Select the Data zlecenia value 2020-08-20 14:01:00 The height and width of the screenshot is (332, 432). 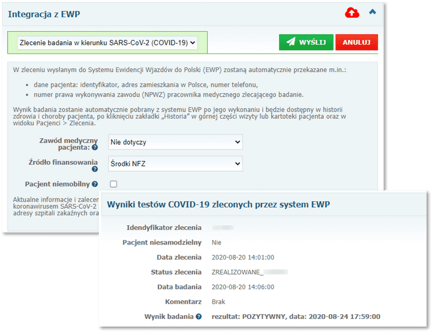pos(242,258)
